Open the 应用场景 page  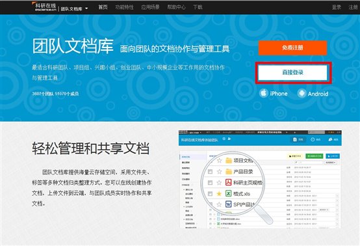(x=150, y=7)
